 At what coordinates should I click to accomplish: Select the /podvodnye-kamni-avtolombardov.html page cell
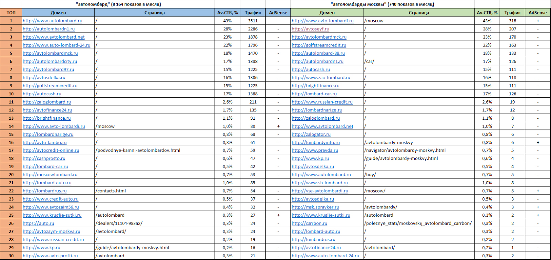pos(155,150)
